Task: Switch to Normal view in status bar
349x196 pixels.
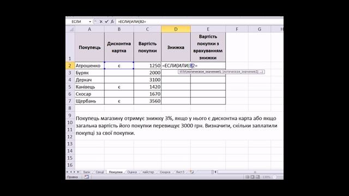Action: tap(247, 177)
